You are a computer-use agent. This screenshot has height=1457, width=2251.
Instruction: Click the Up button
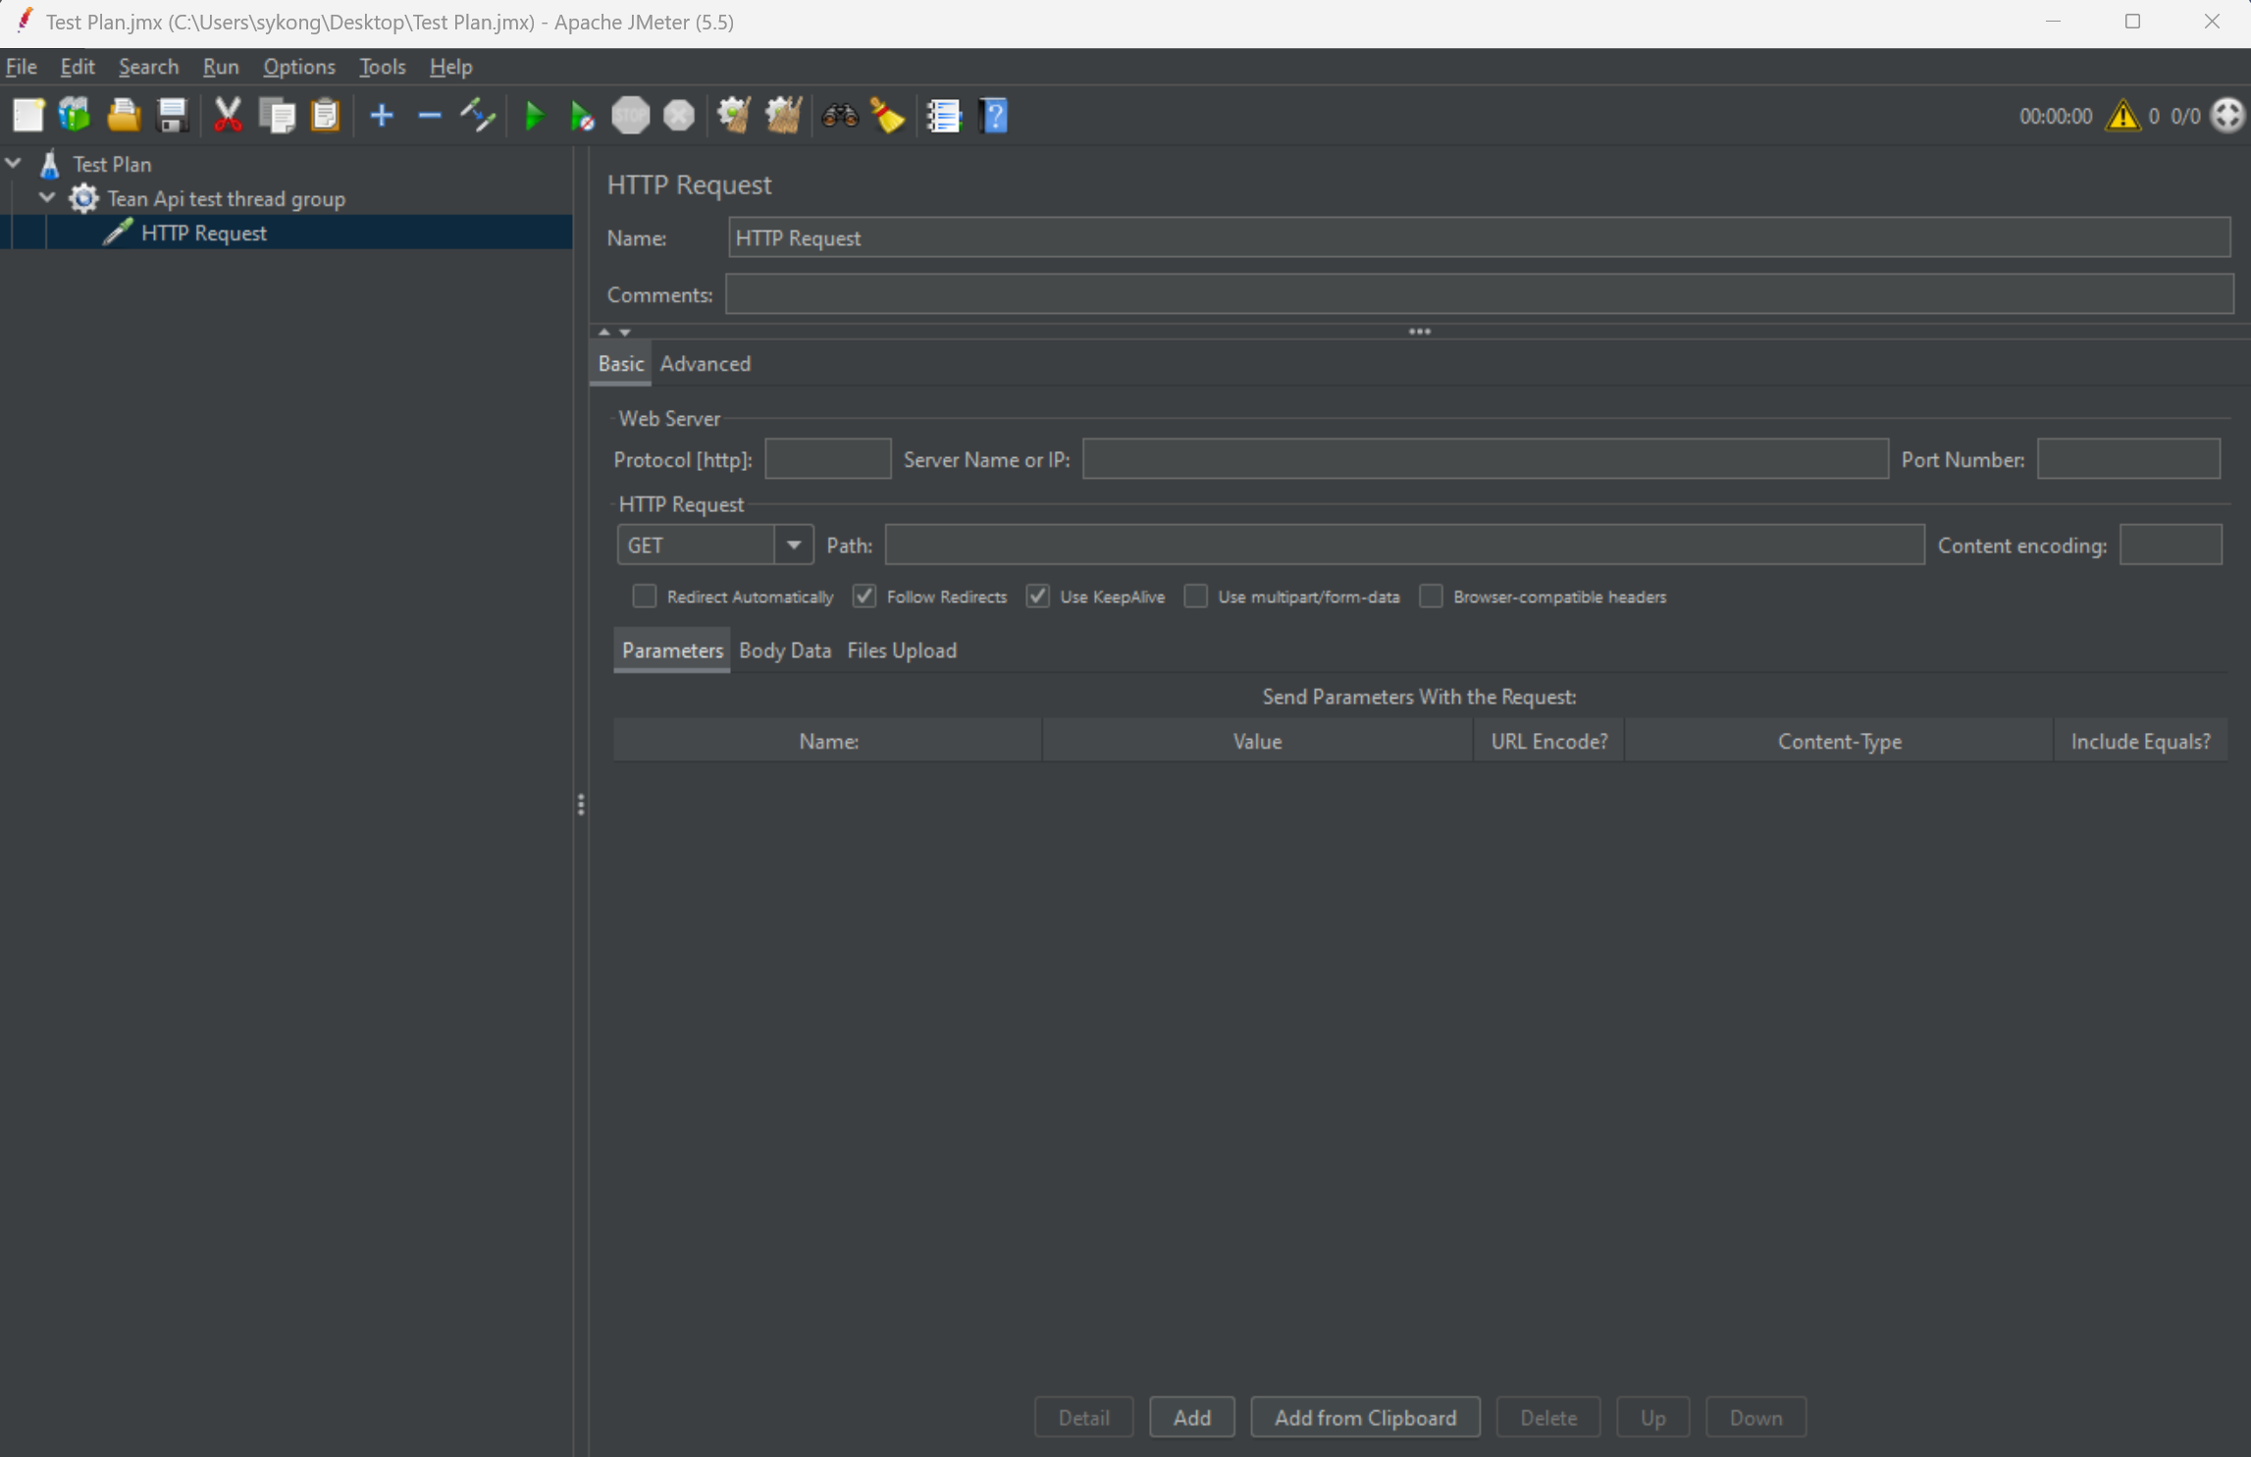pyautogui.click(x=1652, y=1417)
